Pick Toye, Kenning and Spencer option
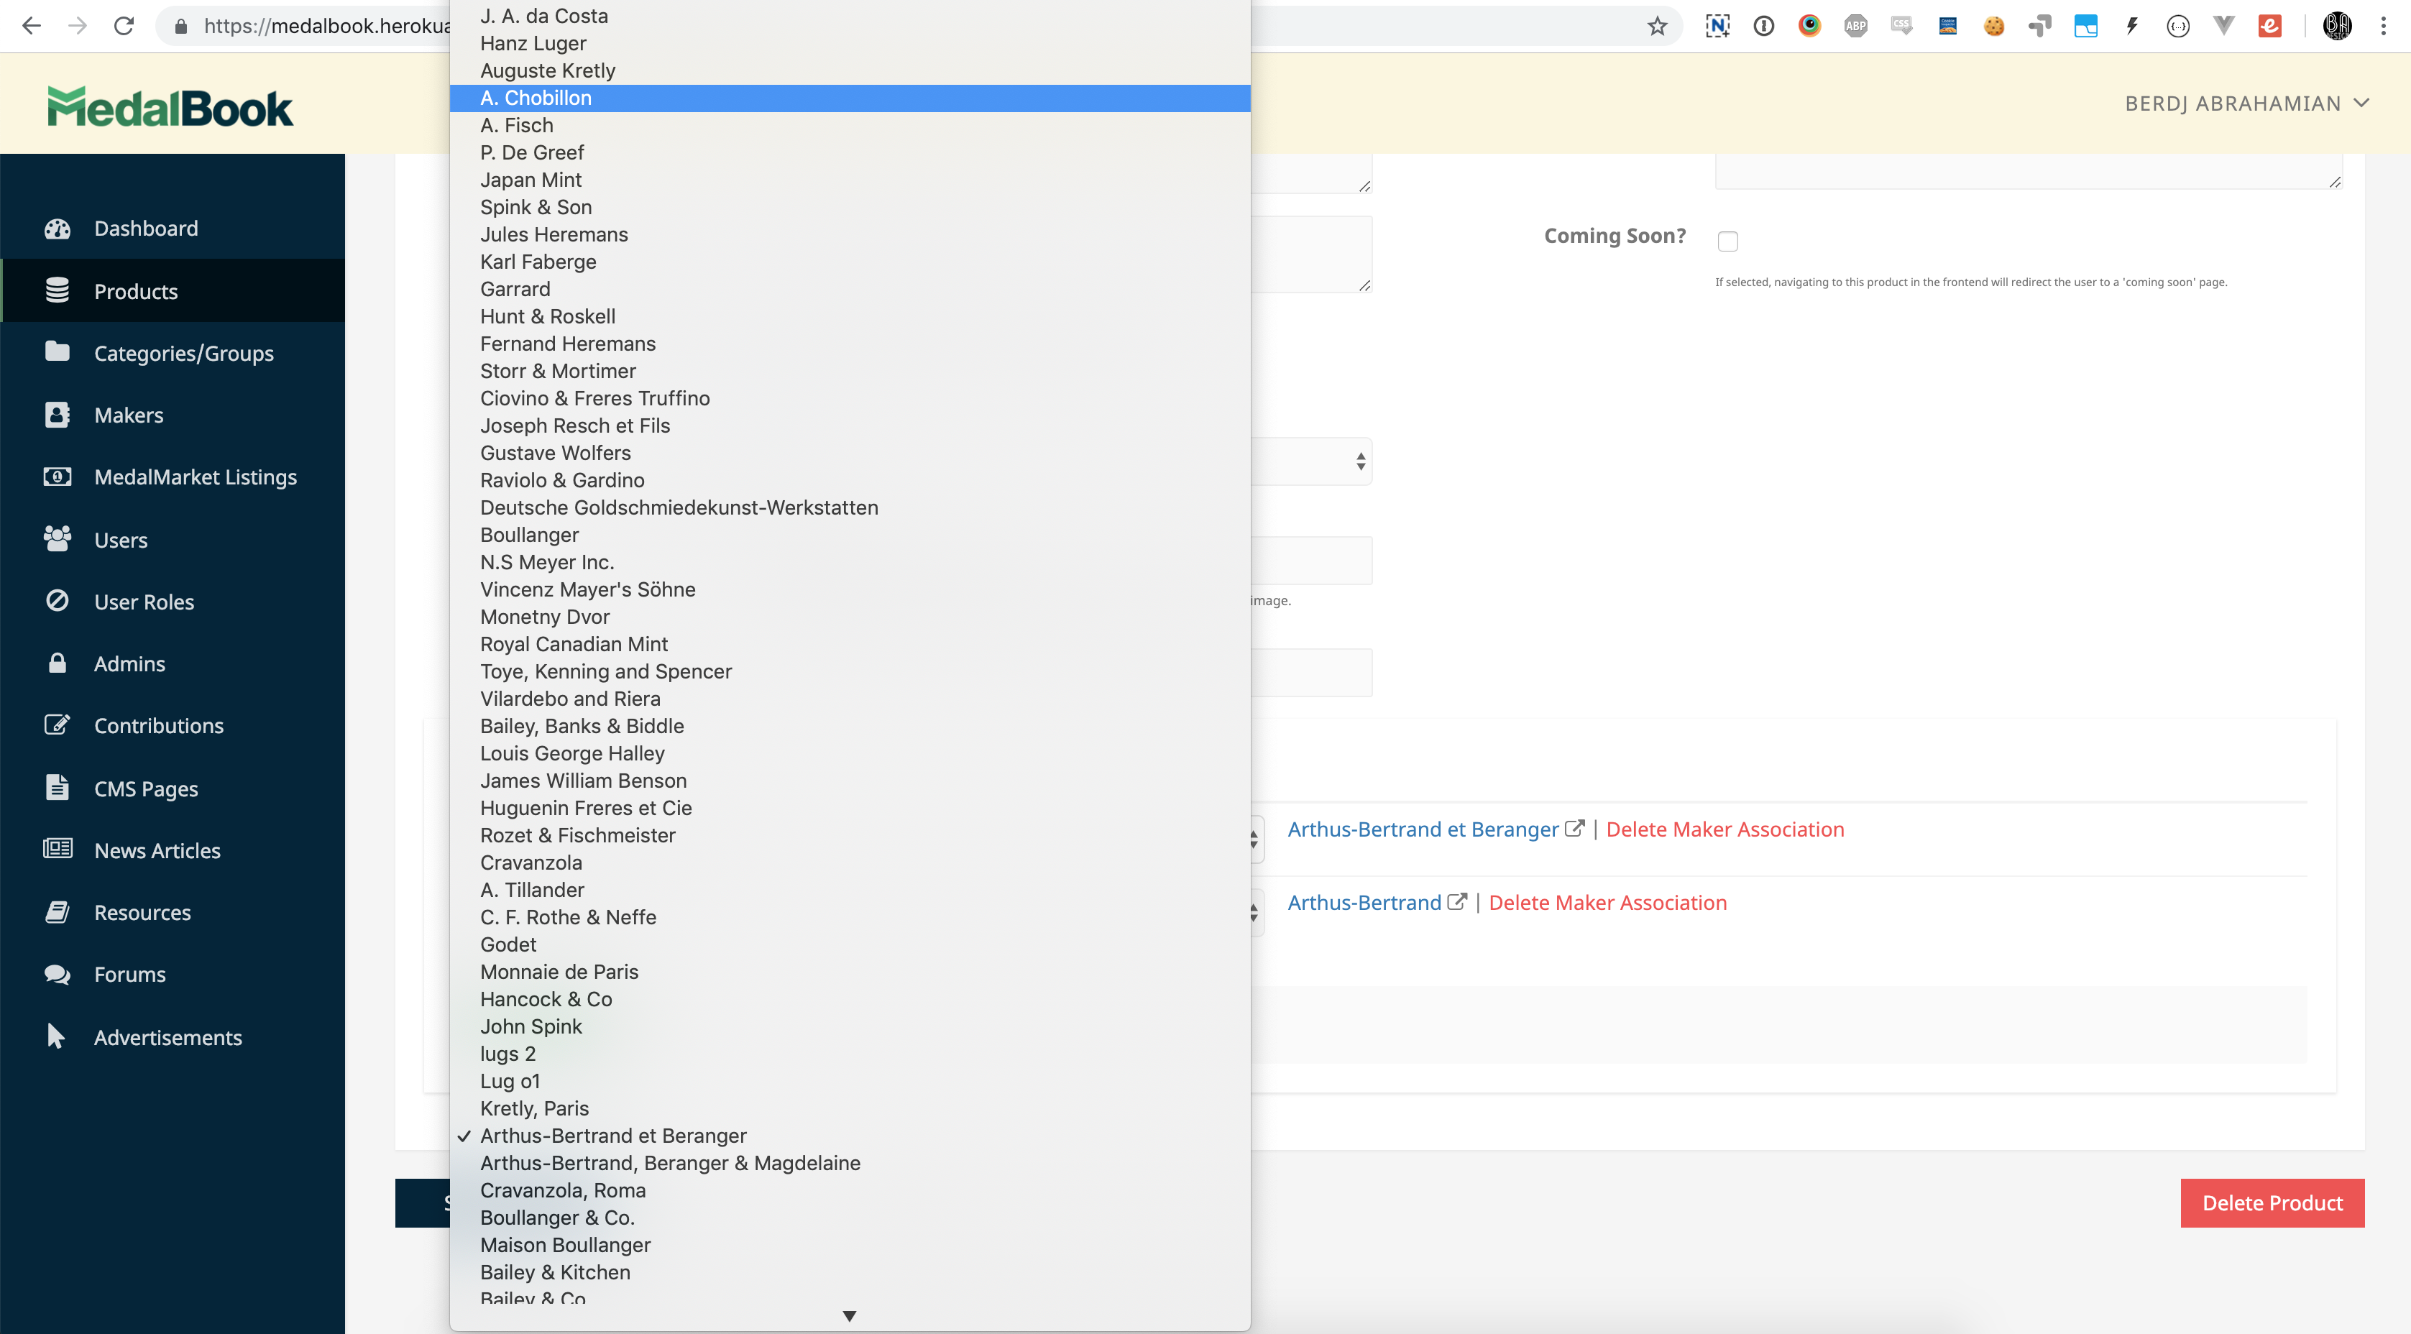 pyautogui.click(x=850, y=671)
